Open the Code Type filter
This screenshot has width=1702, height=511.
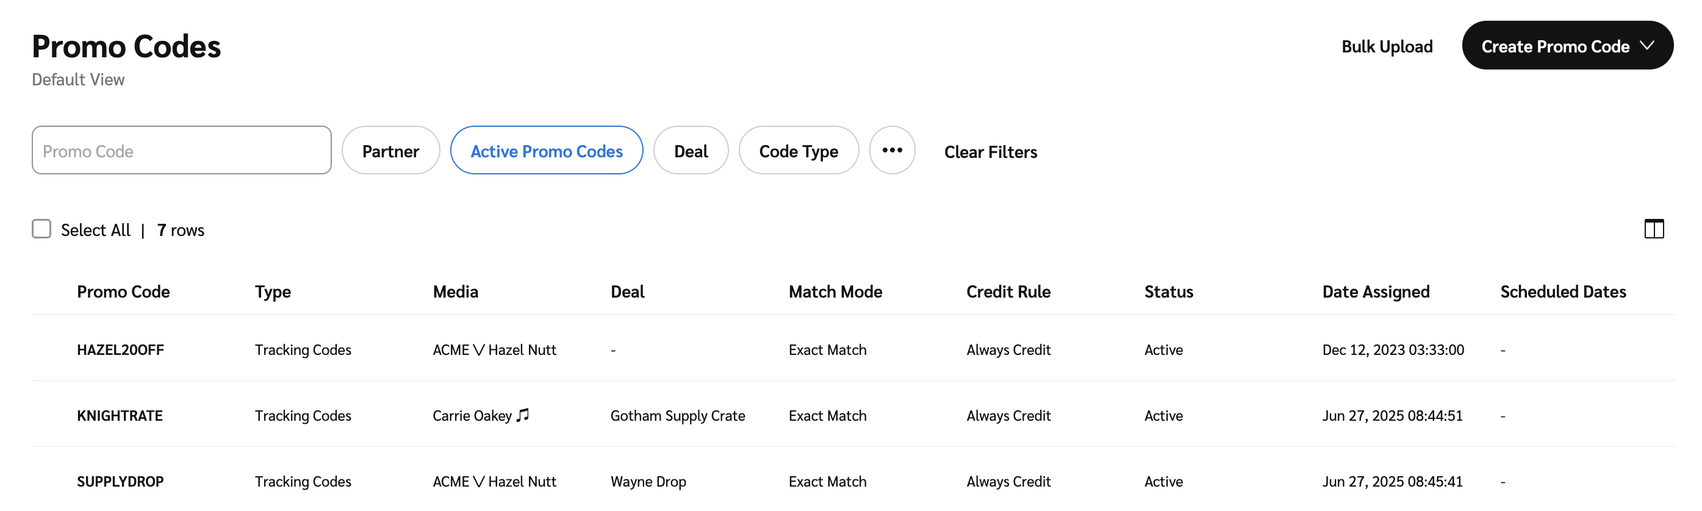pyautogui.click(x=798, y=151)
